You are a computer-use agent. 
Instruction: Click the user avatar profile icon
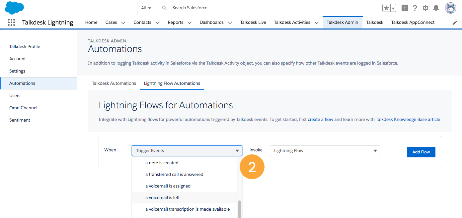(x=451, y=8)
